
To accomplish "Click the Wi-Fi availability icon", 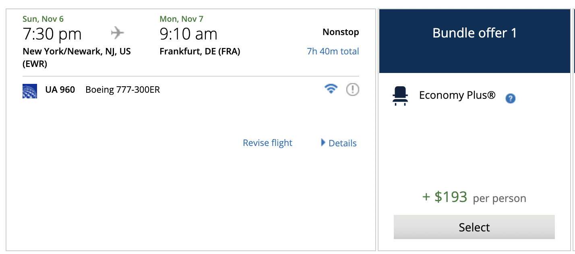I will click(331, 89).
